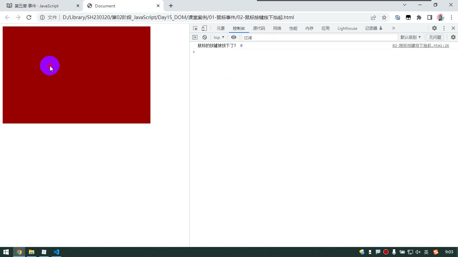Open Chrome three-dot menu

pos(451,17)
